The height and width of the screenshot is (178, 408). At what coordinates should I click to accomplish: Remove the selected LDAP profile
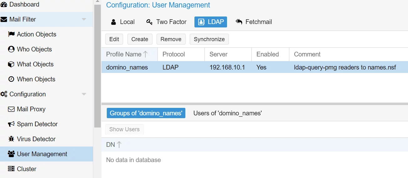tap(171, 39)
